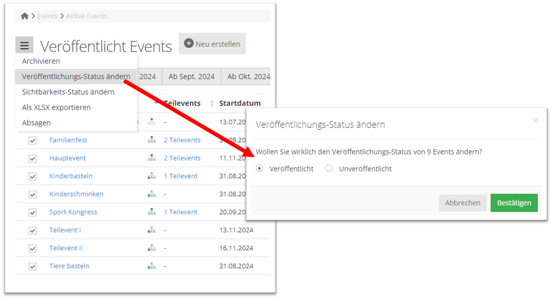Click the hierarchy icon in Hauptevent row

[152, 158]
